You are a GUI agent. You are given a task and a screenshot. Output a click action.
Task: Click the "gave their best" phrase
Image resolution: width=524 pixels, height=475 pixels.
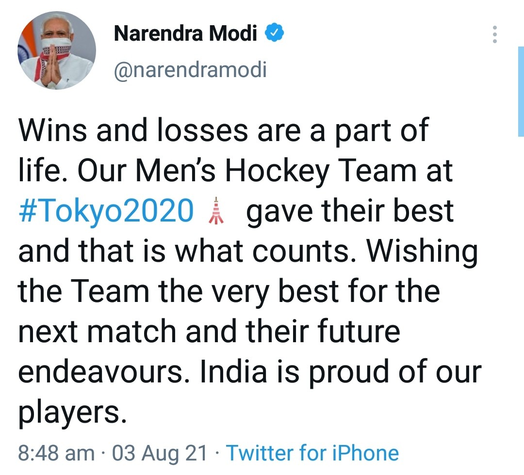pyautogui.click(x=350, y=212)
